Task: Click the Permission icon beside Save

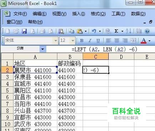Action: (32, 31)
